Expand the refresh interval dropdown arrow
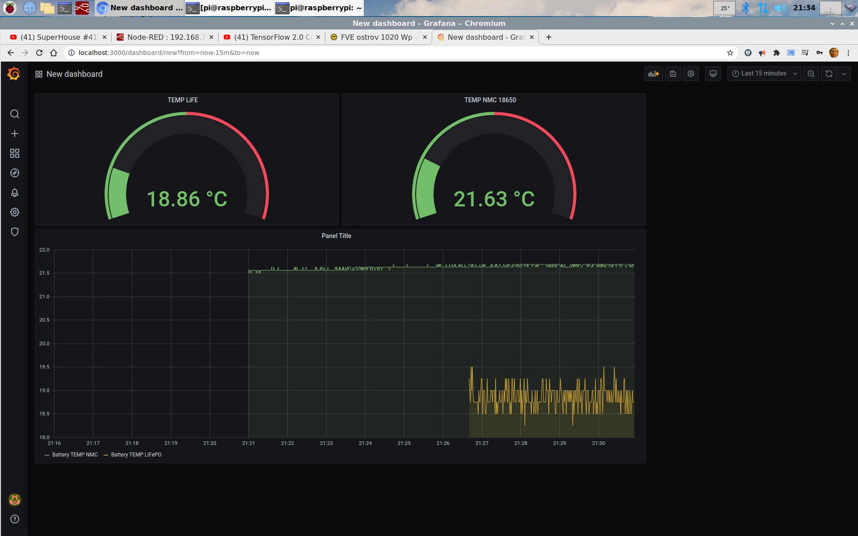858x536 pixels. point(844,74)
